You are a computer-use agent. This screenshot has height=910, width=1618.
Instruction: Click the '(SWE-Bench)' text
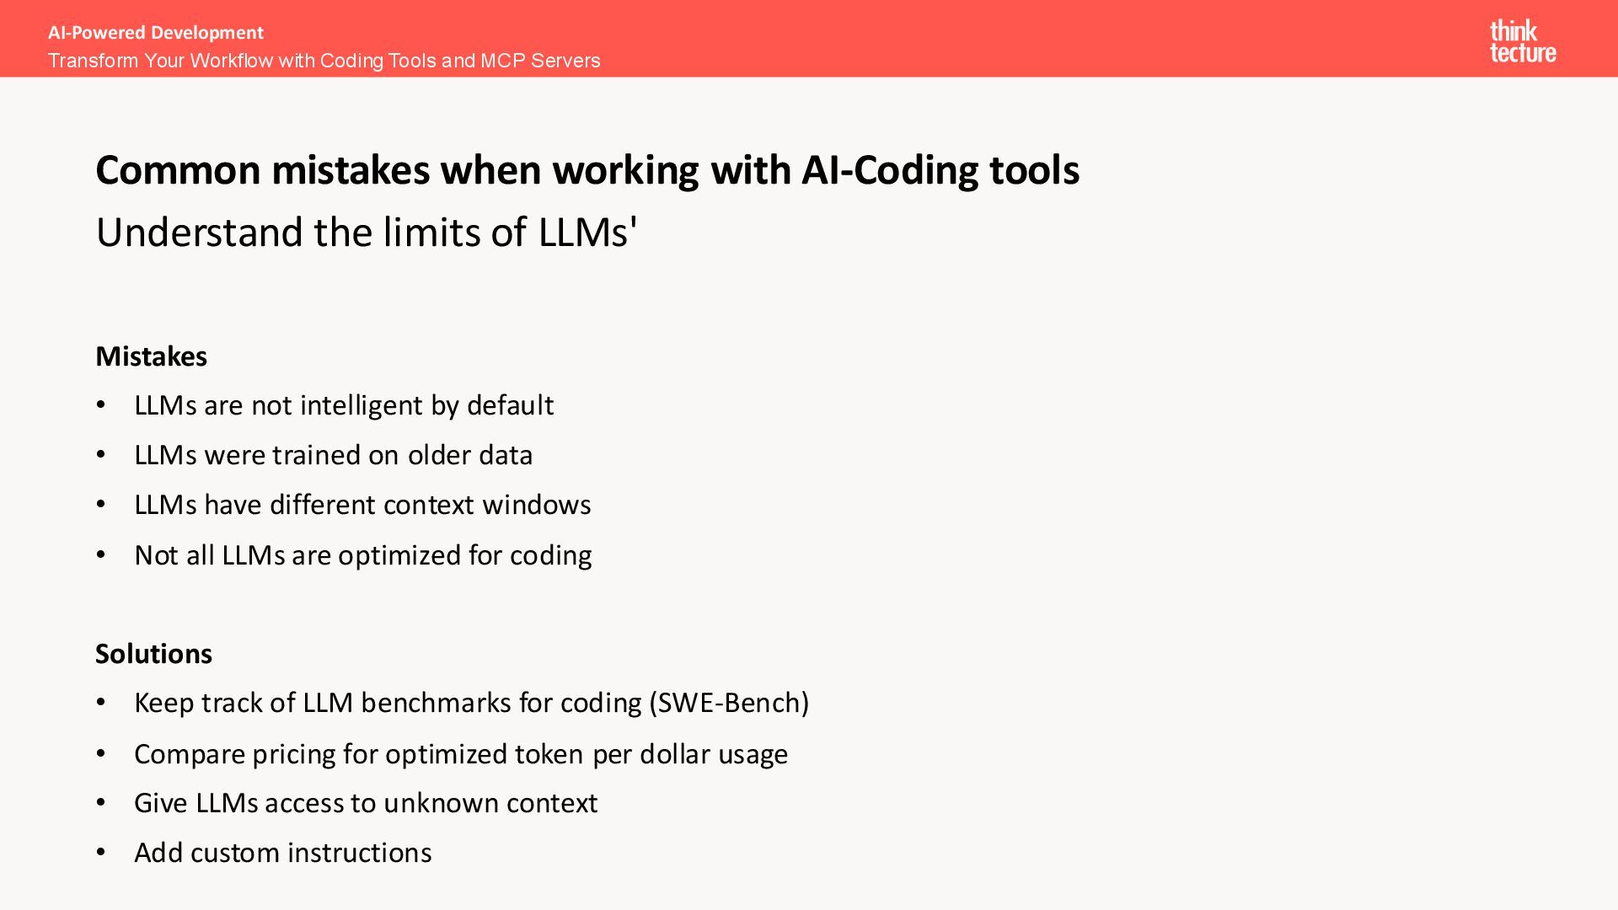[x=729, y=703]
